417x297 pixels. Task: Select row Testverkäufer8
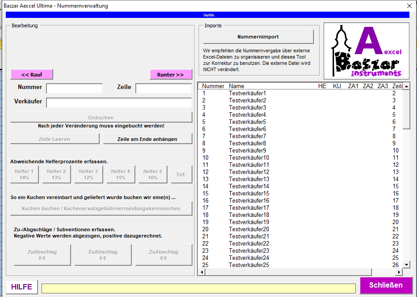[300, 143]
